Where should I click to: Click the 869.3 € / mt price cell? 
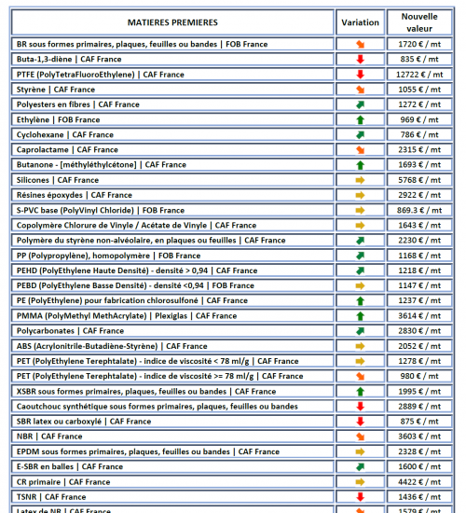click(x=419, y=210)
